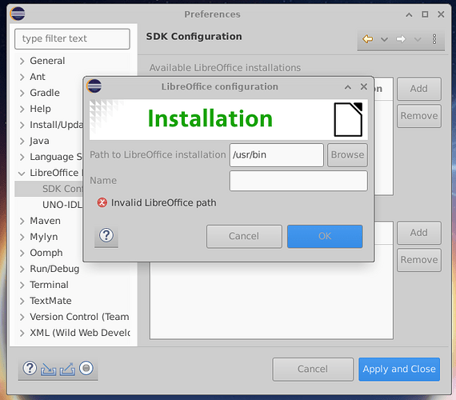
Task: Click Cancel in the LibreOffice configuration dialog
Action: click(244, 236)
